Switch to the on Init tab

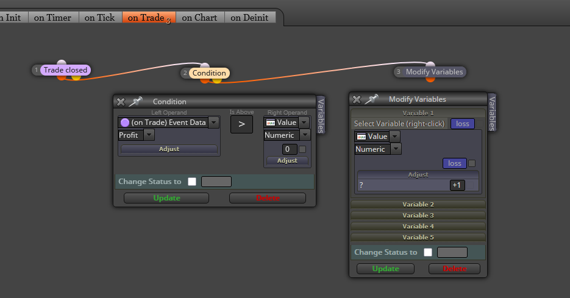(x=13, y=18)
